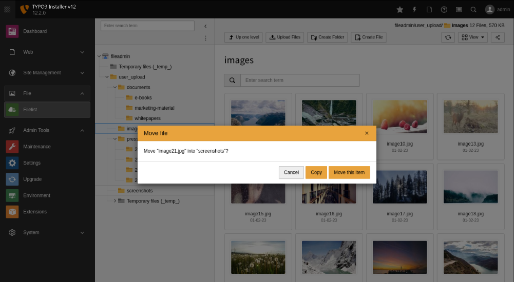Expand the lower Temporary files tree node
The height and width of the screenshot is (282, 514).
click(115, 201)
